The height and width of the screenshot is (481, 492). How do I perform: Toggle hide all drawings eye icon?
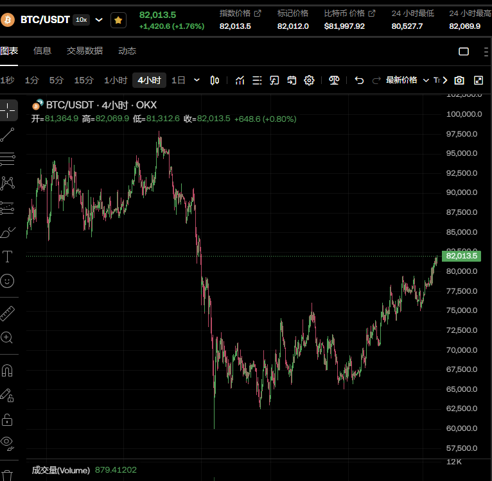[x=7, y=443]
